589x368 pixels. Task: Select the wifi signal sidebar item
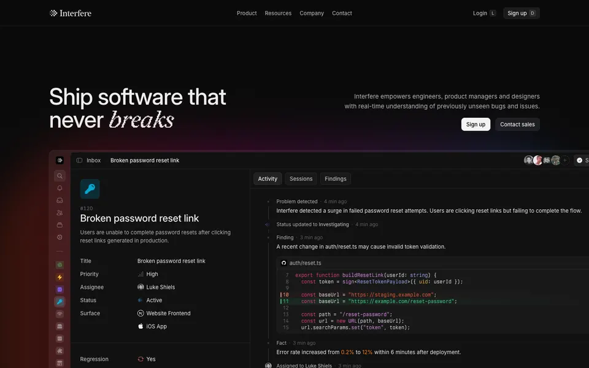pyautogui.click(x=60, y=314)
